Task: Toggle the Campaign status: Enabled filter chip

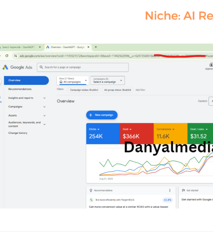Action: pyautogui.click(x=84, y=90)
